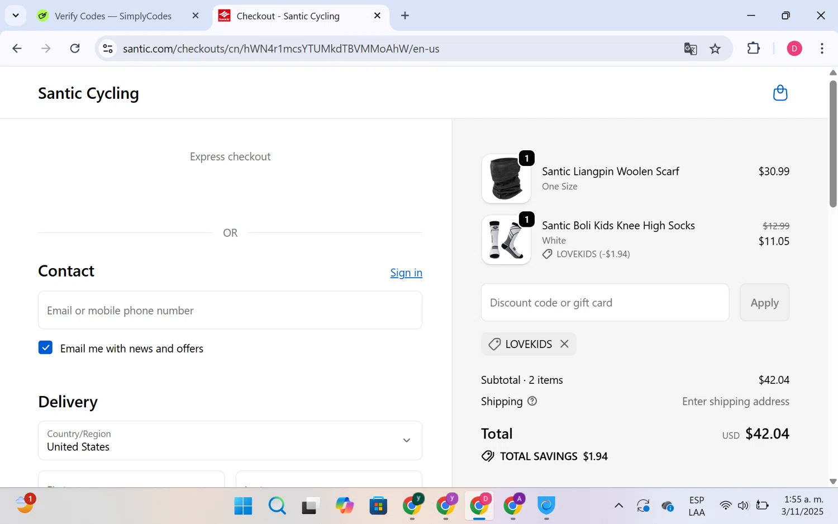The image size is (838, 524).
Task: Click the Woolen Scarf product thumbnail
Action: (x=506, y=179)
